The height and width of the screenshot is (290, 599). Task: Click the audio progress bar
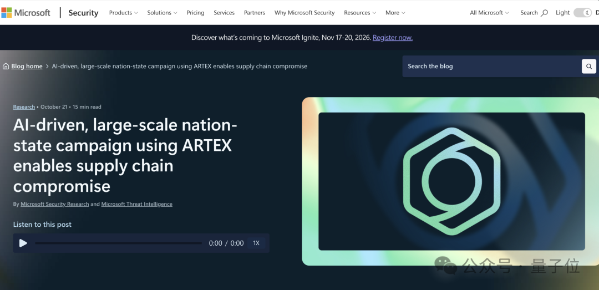coord(119,243)
